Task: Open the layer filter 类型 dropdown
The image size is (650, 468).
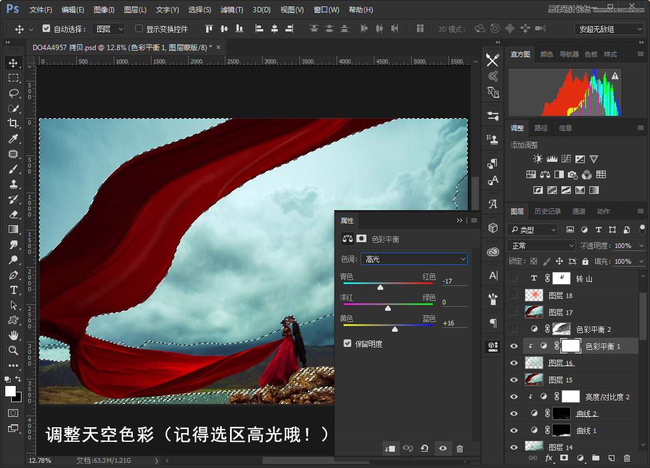Action: click(533, 229)
